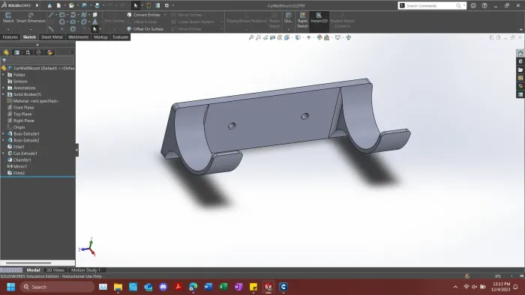Open the 3D Views bottom tab
Viewport: 525px width, 295px height.
pos(55,270)
